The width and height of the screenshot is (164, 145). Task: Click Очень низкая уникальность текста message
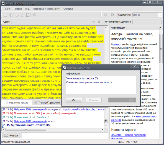coord(89,82)
